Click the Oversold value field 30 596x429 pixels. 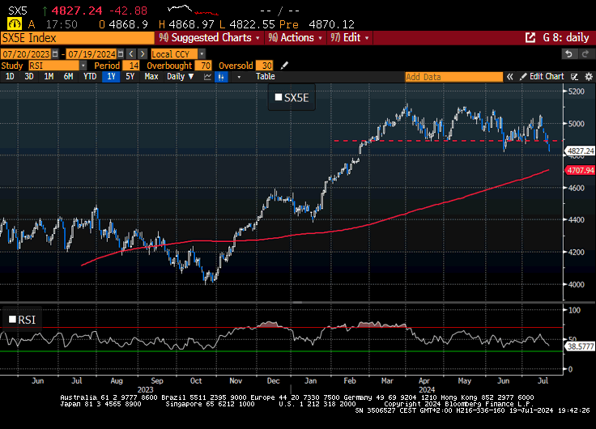[264, 66]
